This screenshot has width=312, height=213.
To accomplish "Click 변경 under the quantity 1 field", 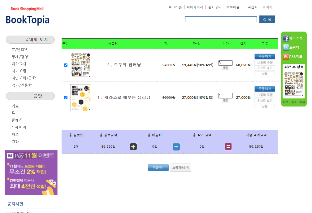I will point(225,100).
